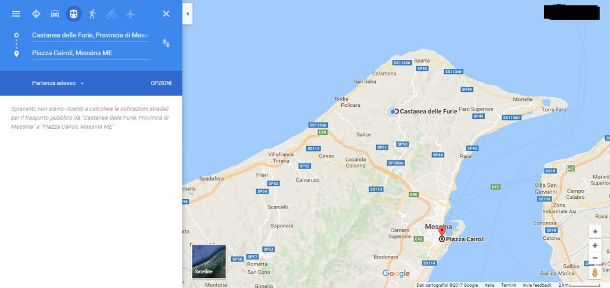Select best travel mode directions icon

(x=36, y=14)
